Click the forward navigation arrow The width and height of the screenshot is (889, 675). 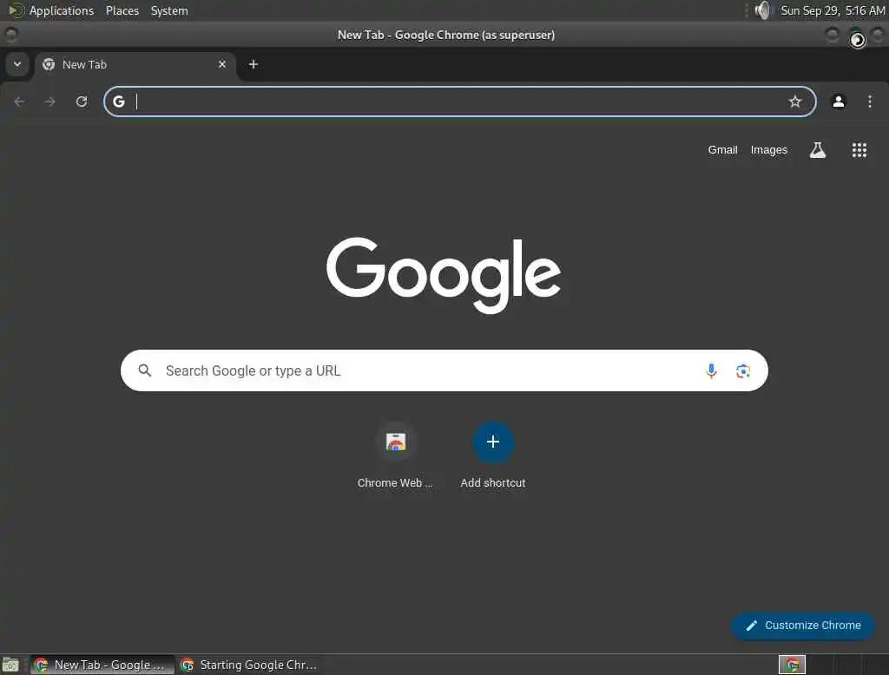coord(50,102)
